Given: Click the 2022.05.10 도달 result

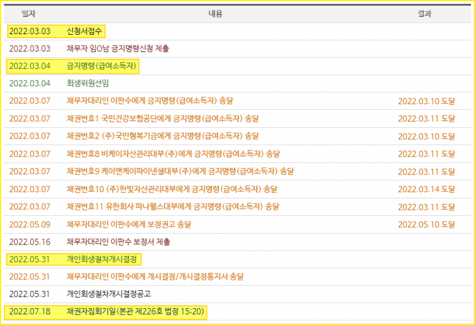Looking at the screenshot, I should [426, 224].
